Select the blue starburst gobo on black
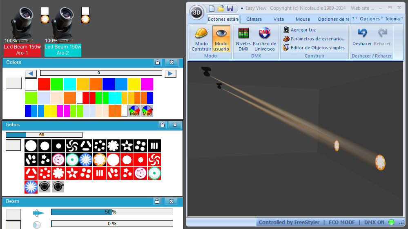Image resolution: width=408 pixels, height=229 pixels. click(x=86, y=160)
